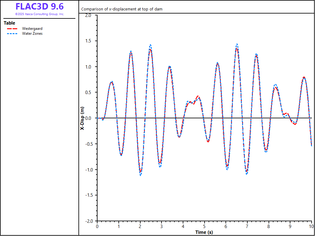Image resolution: width=315 pixels, height=236 pixels.
Task: Click the X-Disp (m) vertical axis label
Action: pyautogui.click(x=82, y=118)
